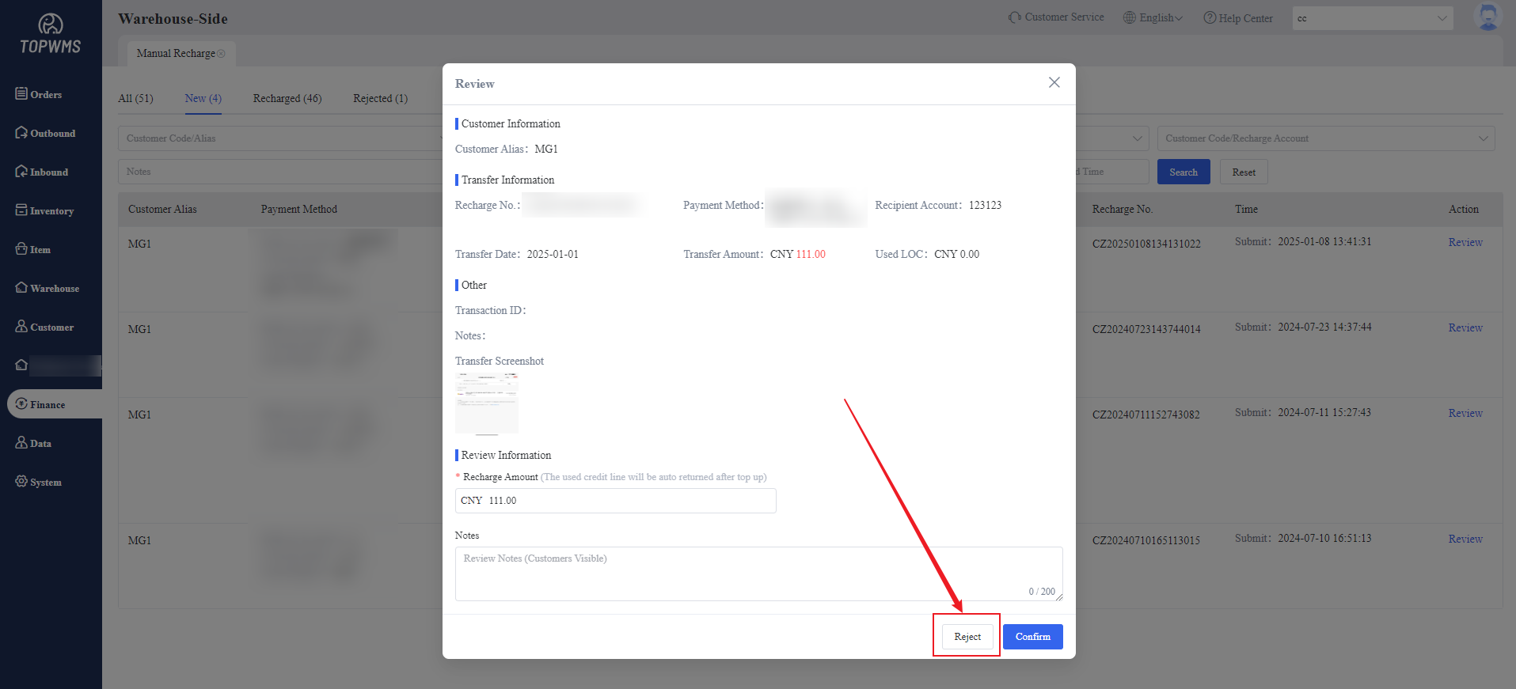Expand the Customer Code/Recharge Account dropdown

coord(1325,138)
